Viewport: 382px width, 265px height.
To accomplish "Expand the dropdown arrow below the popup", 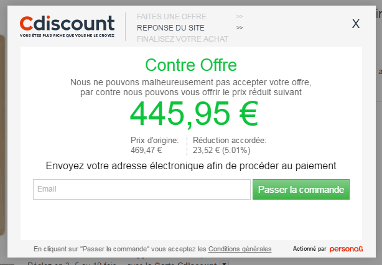I will coord(225,263).
